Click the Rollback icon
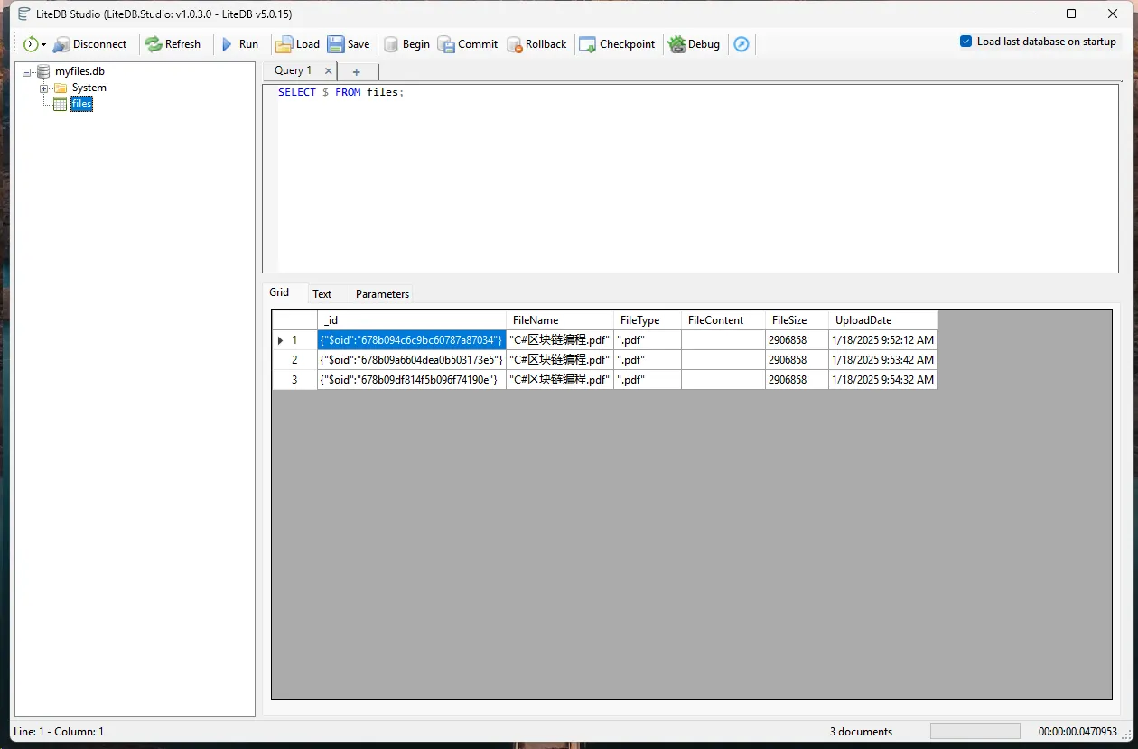 515,44
